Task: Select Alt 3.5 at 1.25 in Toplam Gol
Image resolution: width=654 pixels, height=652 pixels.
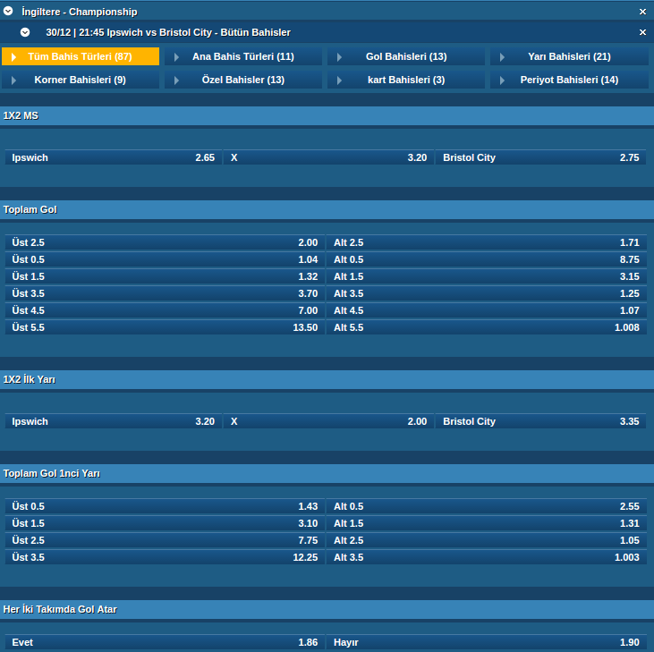Action: [x=487, y=293]
